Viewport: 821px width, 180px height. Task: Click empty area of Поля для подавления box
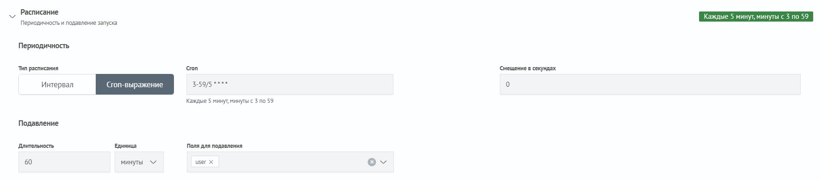292,162
